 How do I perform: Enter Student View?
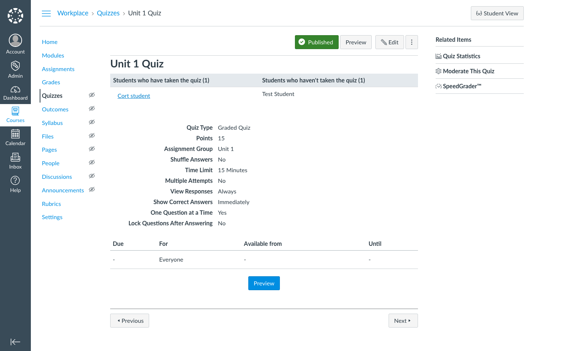point(497,13)
